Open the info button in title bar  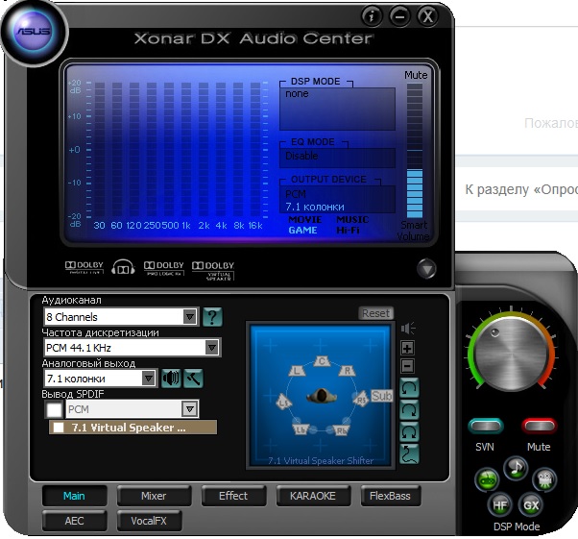coord(372,16)
